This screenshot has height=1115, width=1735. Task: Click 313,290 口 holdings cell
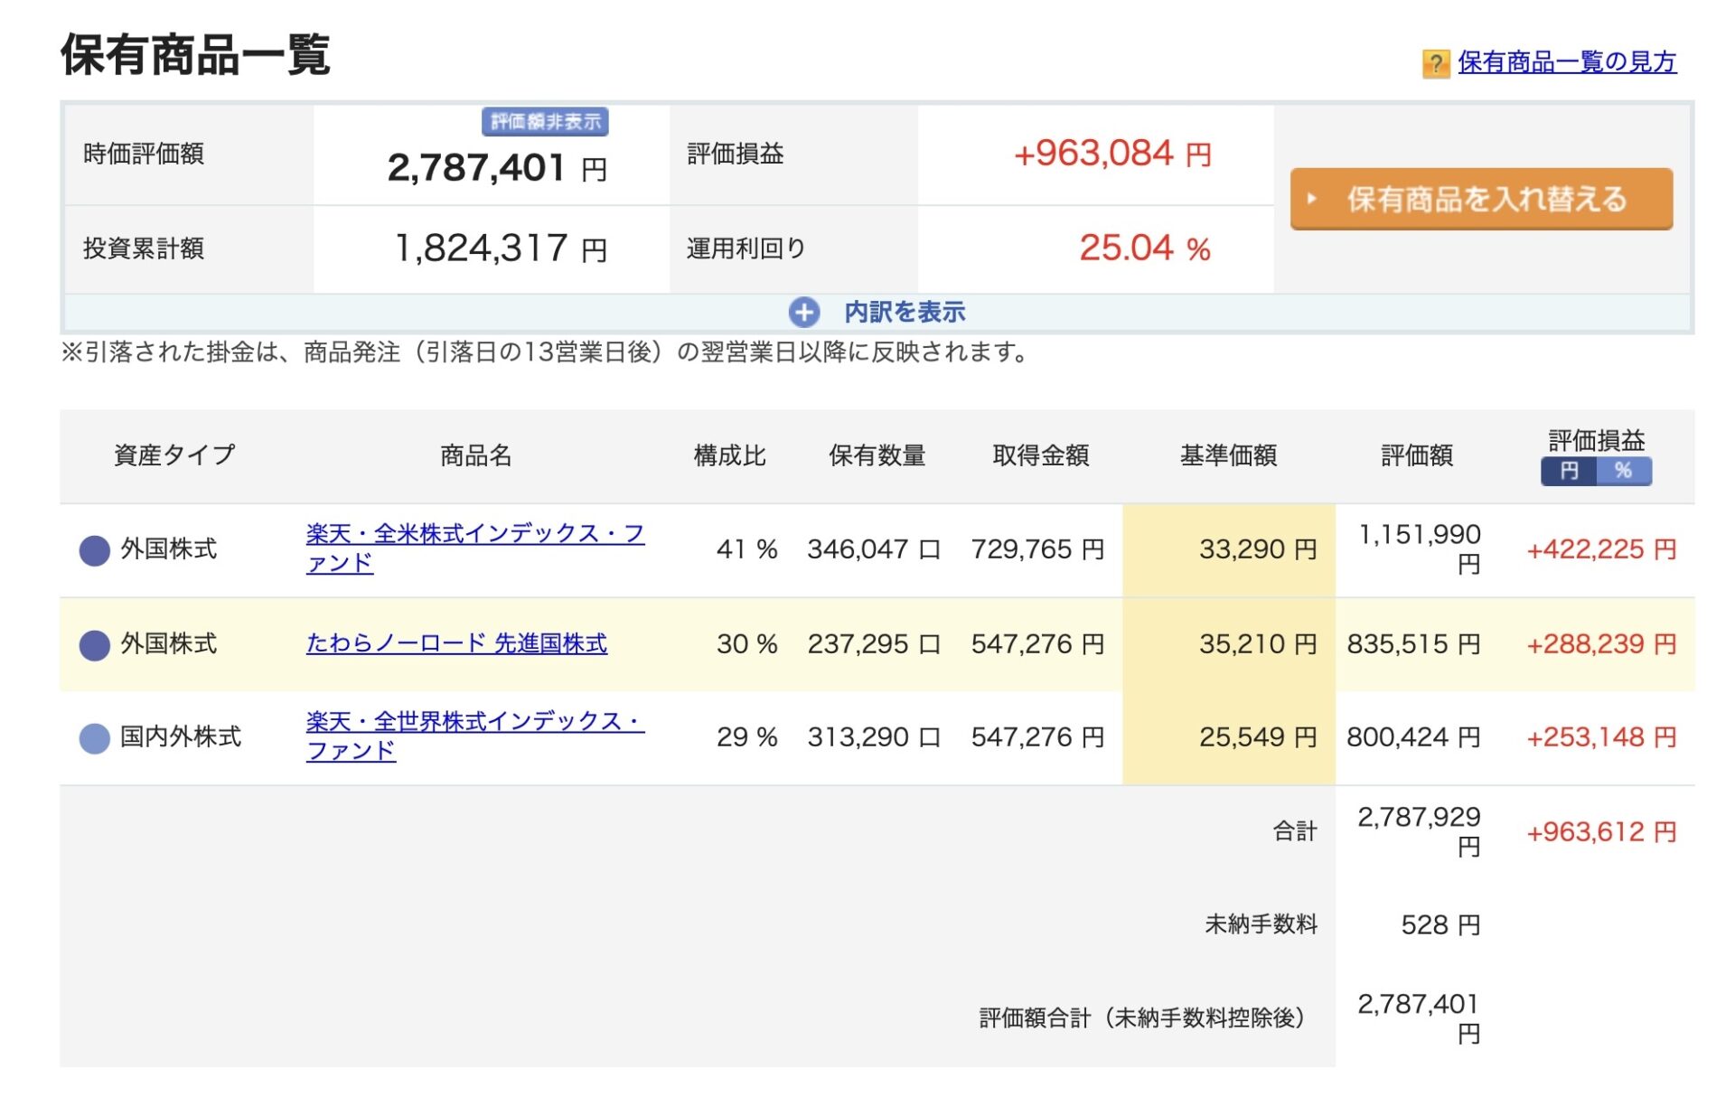(x=874, y=737)
